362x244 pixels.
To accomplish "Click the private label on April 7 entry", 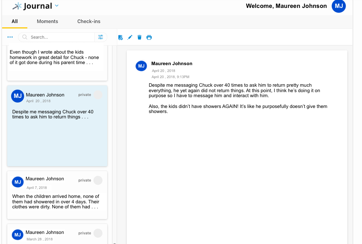I will tap(85, 180).
